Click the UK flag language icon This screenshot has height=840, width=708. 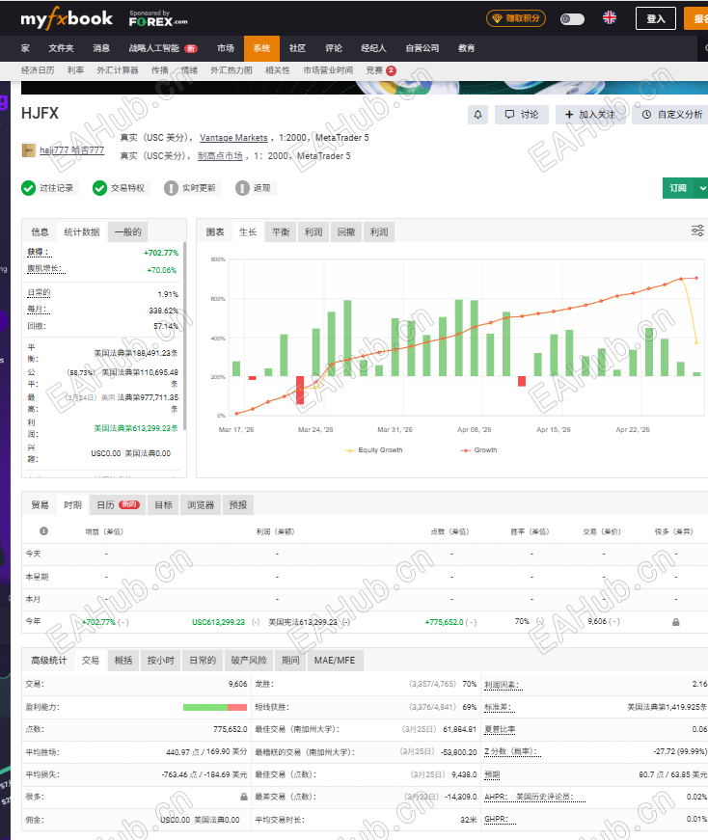click(x=610, y=17)
